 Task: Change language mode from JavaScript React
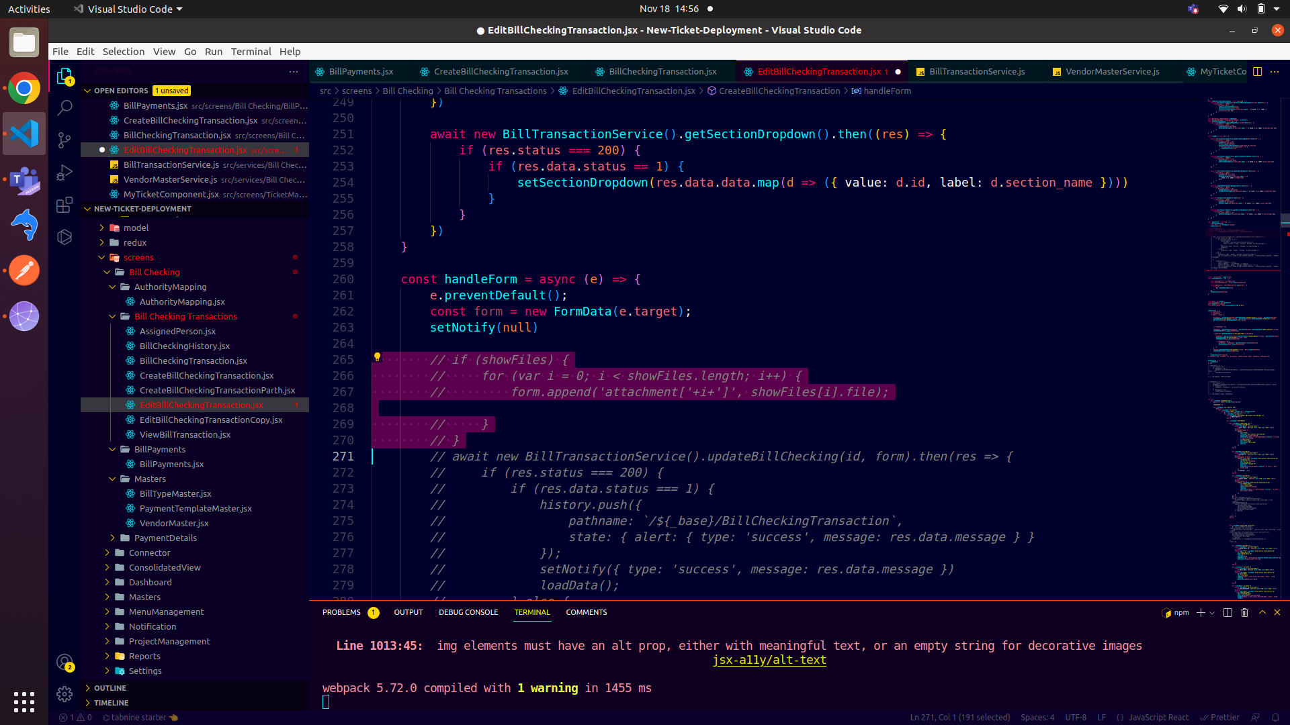(x=1158, y=717)
